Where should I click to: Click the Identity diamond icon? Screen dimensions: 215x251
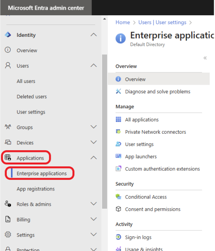point(8,35)
